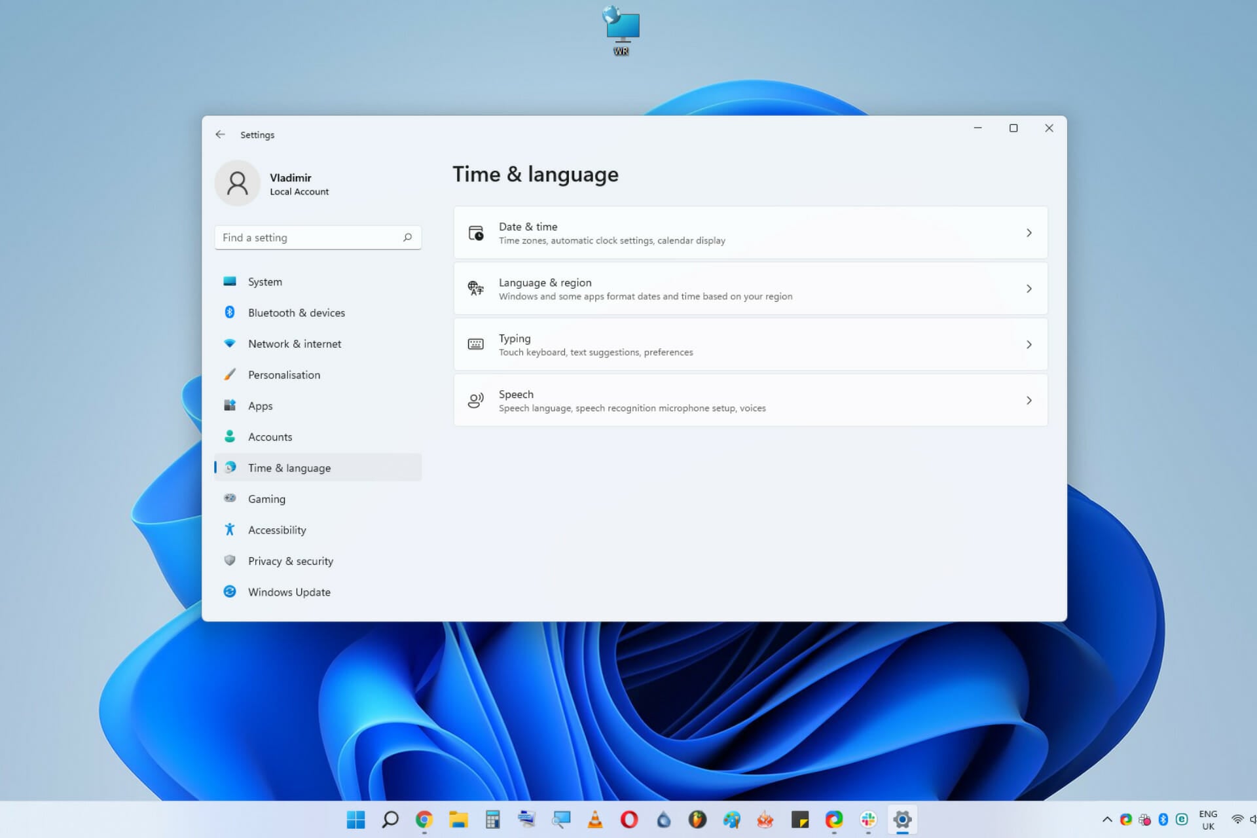
Task: Click the Bluetooth icon in the system tray
Action: tap(1163, 819)
